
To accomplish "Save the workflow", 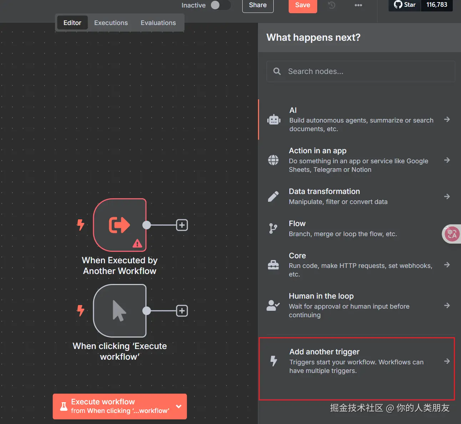I will tap(303, 5).
